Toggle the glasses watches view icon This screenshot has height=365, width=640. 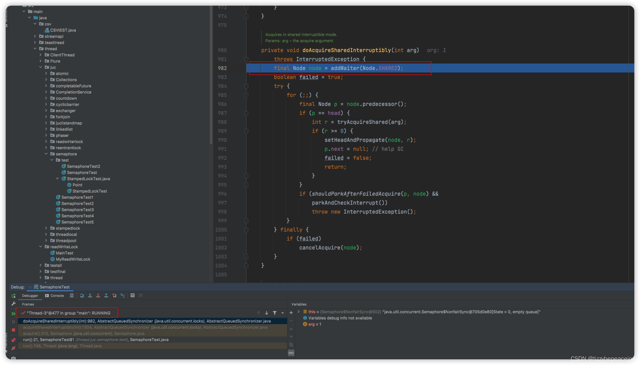tap(291, 353)
